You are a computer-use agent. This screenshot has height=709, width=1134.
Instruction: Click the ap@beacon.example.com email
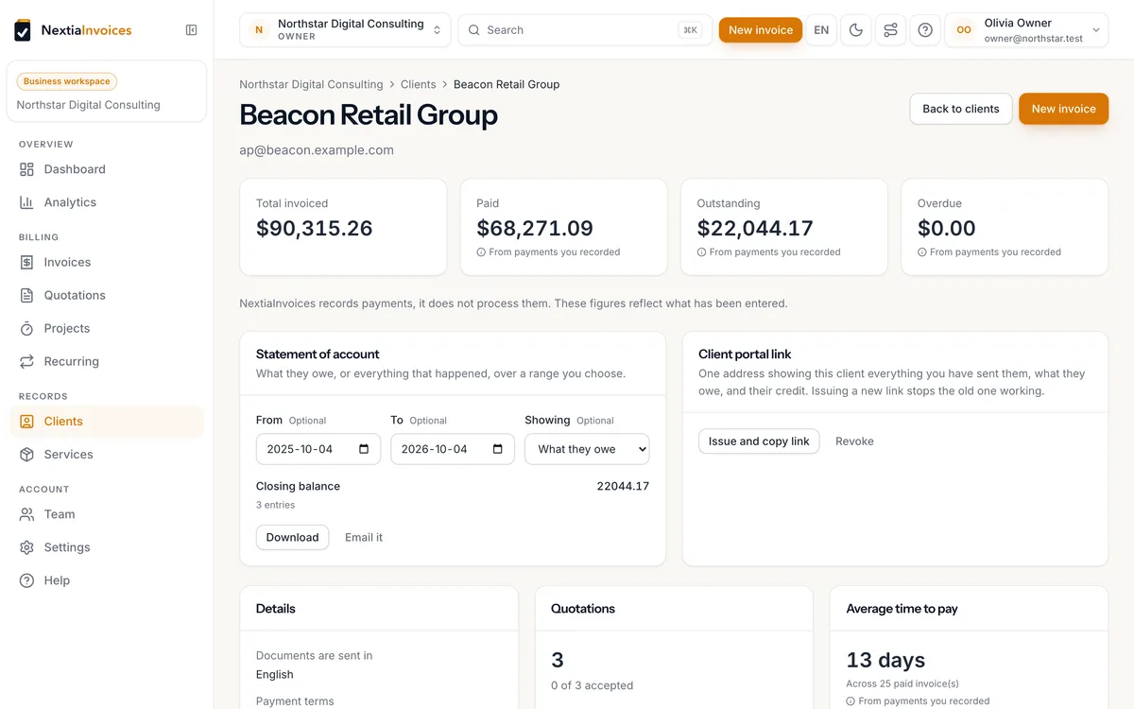317,150
